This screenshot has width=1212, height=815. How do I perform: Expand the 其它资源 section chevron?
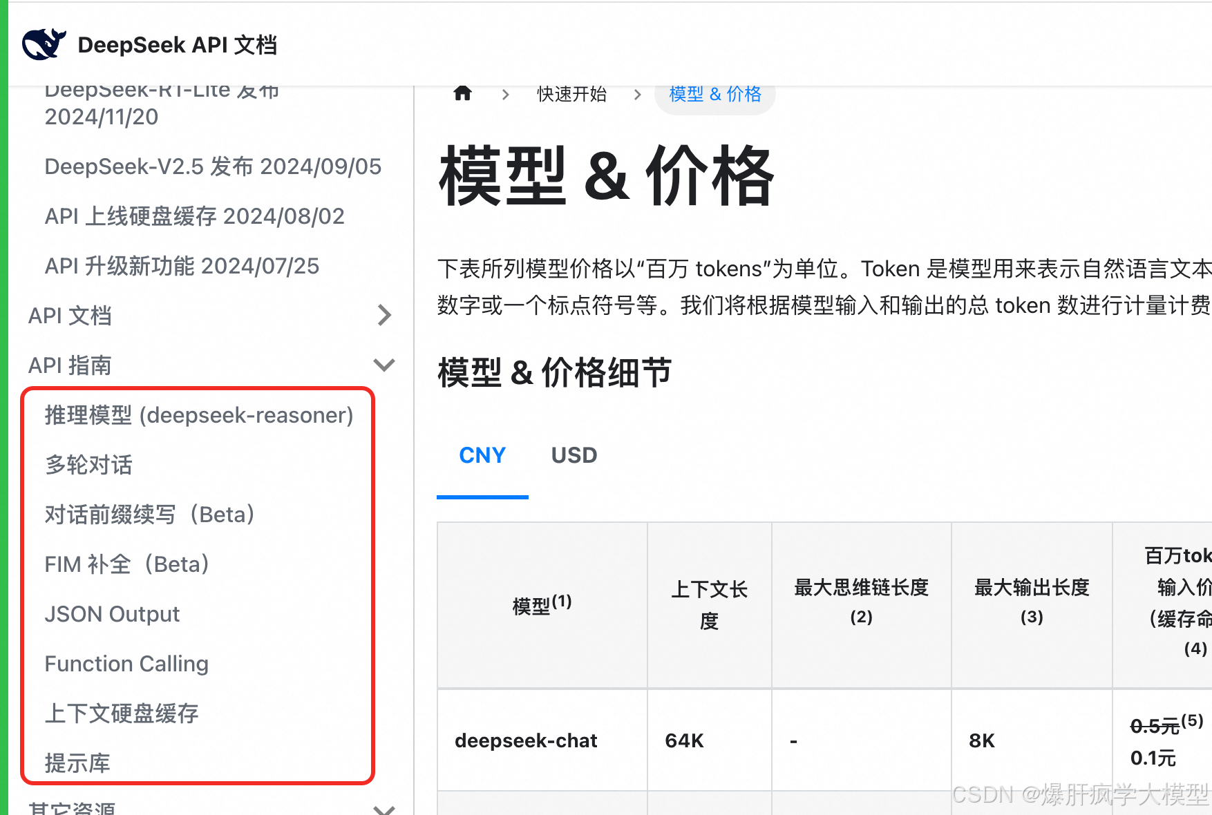pyautogui.click(x=384, y=809)
